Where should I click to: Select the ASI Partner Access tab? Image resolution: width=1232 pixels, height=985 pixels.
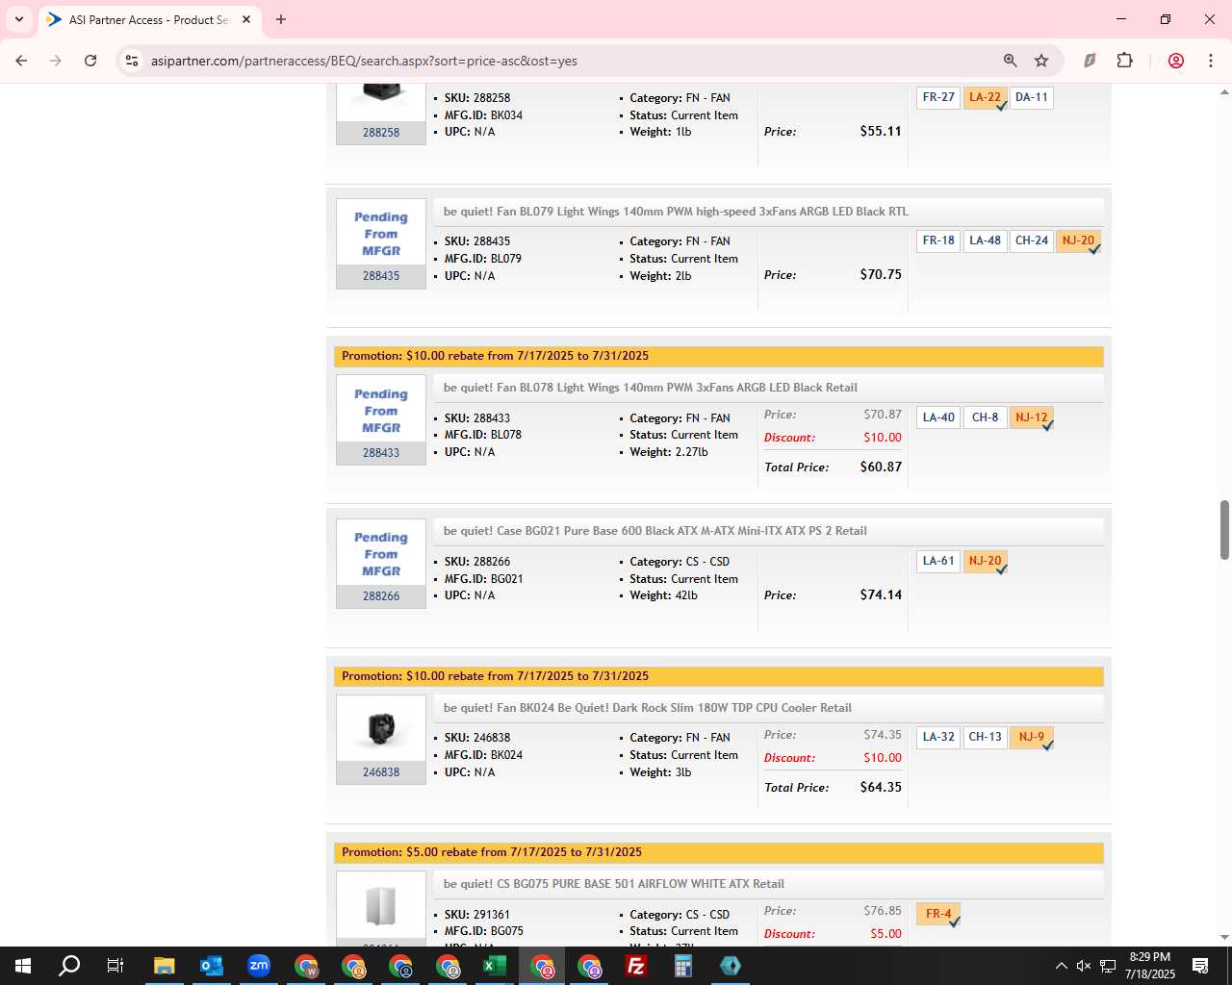[149, 19]
